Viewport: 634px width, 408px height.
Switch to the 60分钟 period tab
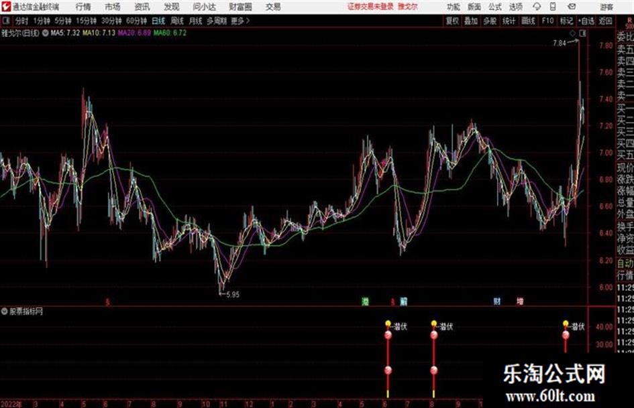tap(136, 21)
